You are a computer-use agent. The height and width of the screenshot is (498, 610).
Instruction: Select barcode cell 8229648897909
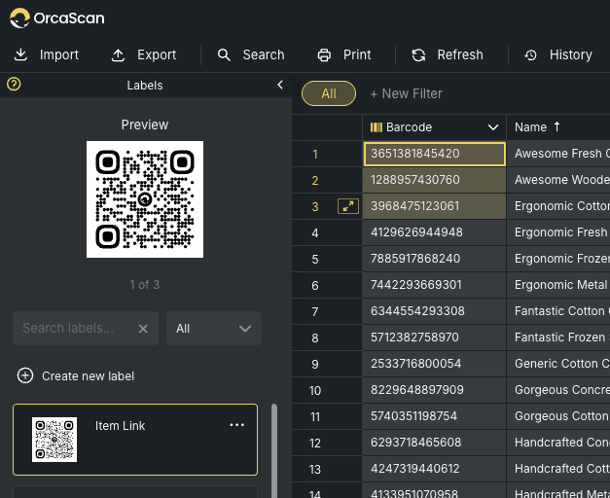434,390
